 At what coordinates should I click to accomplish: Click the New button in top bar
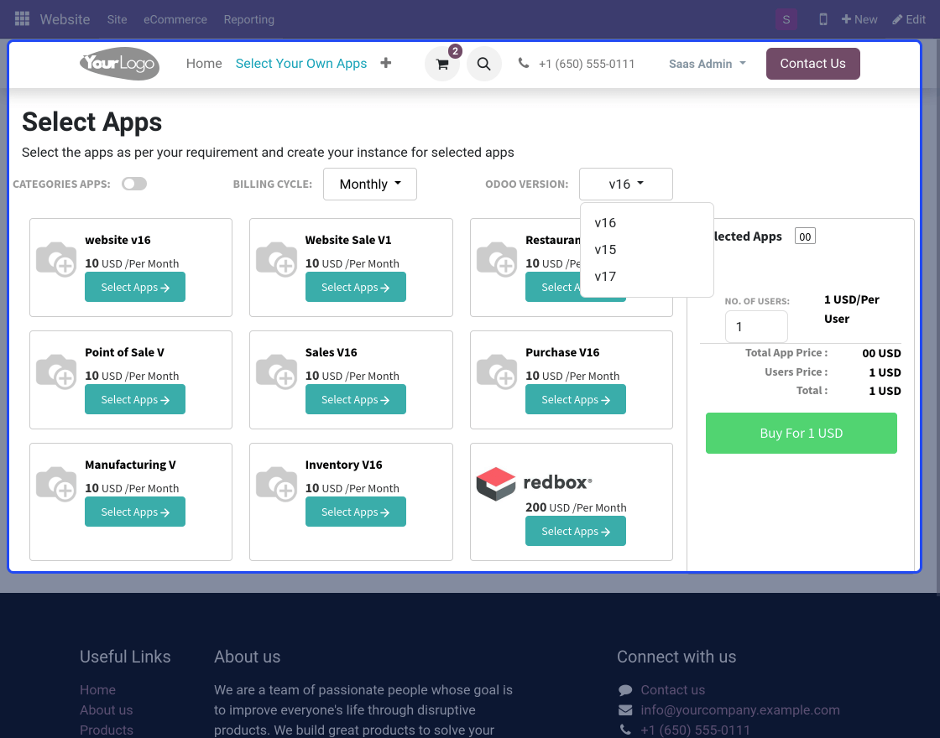859,19
